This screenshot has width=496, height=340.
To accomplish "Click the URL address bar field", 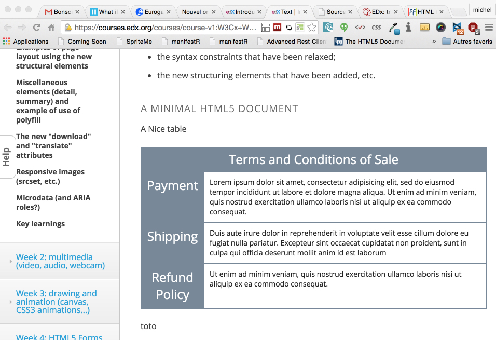I will 166,28.
